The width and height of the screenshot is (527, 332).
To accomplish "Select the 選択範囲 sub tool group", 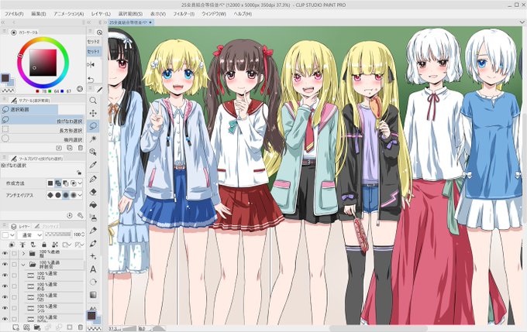I will tap(29, 109).
